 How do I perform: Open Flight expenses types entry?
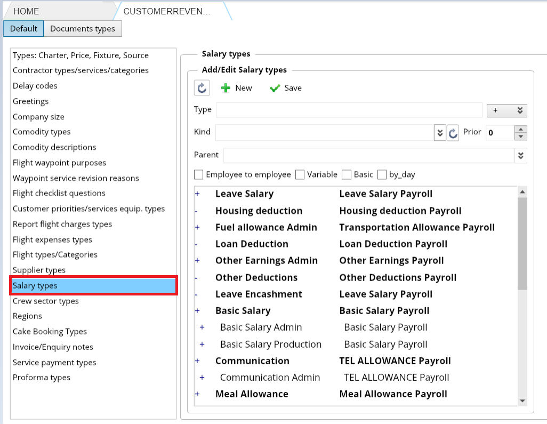52,239
